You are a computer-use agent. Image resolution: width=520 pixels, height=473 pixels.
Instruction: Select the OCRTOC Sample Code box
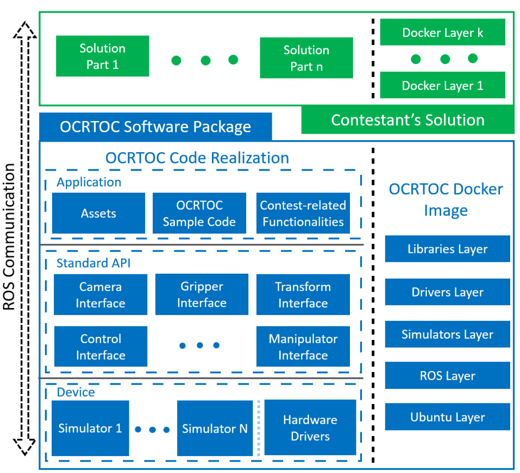199,213
